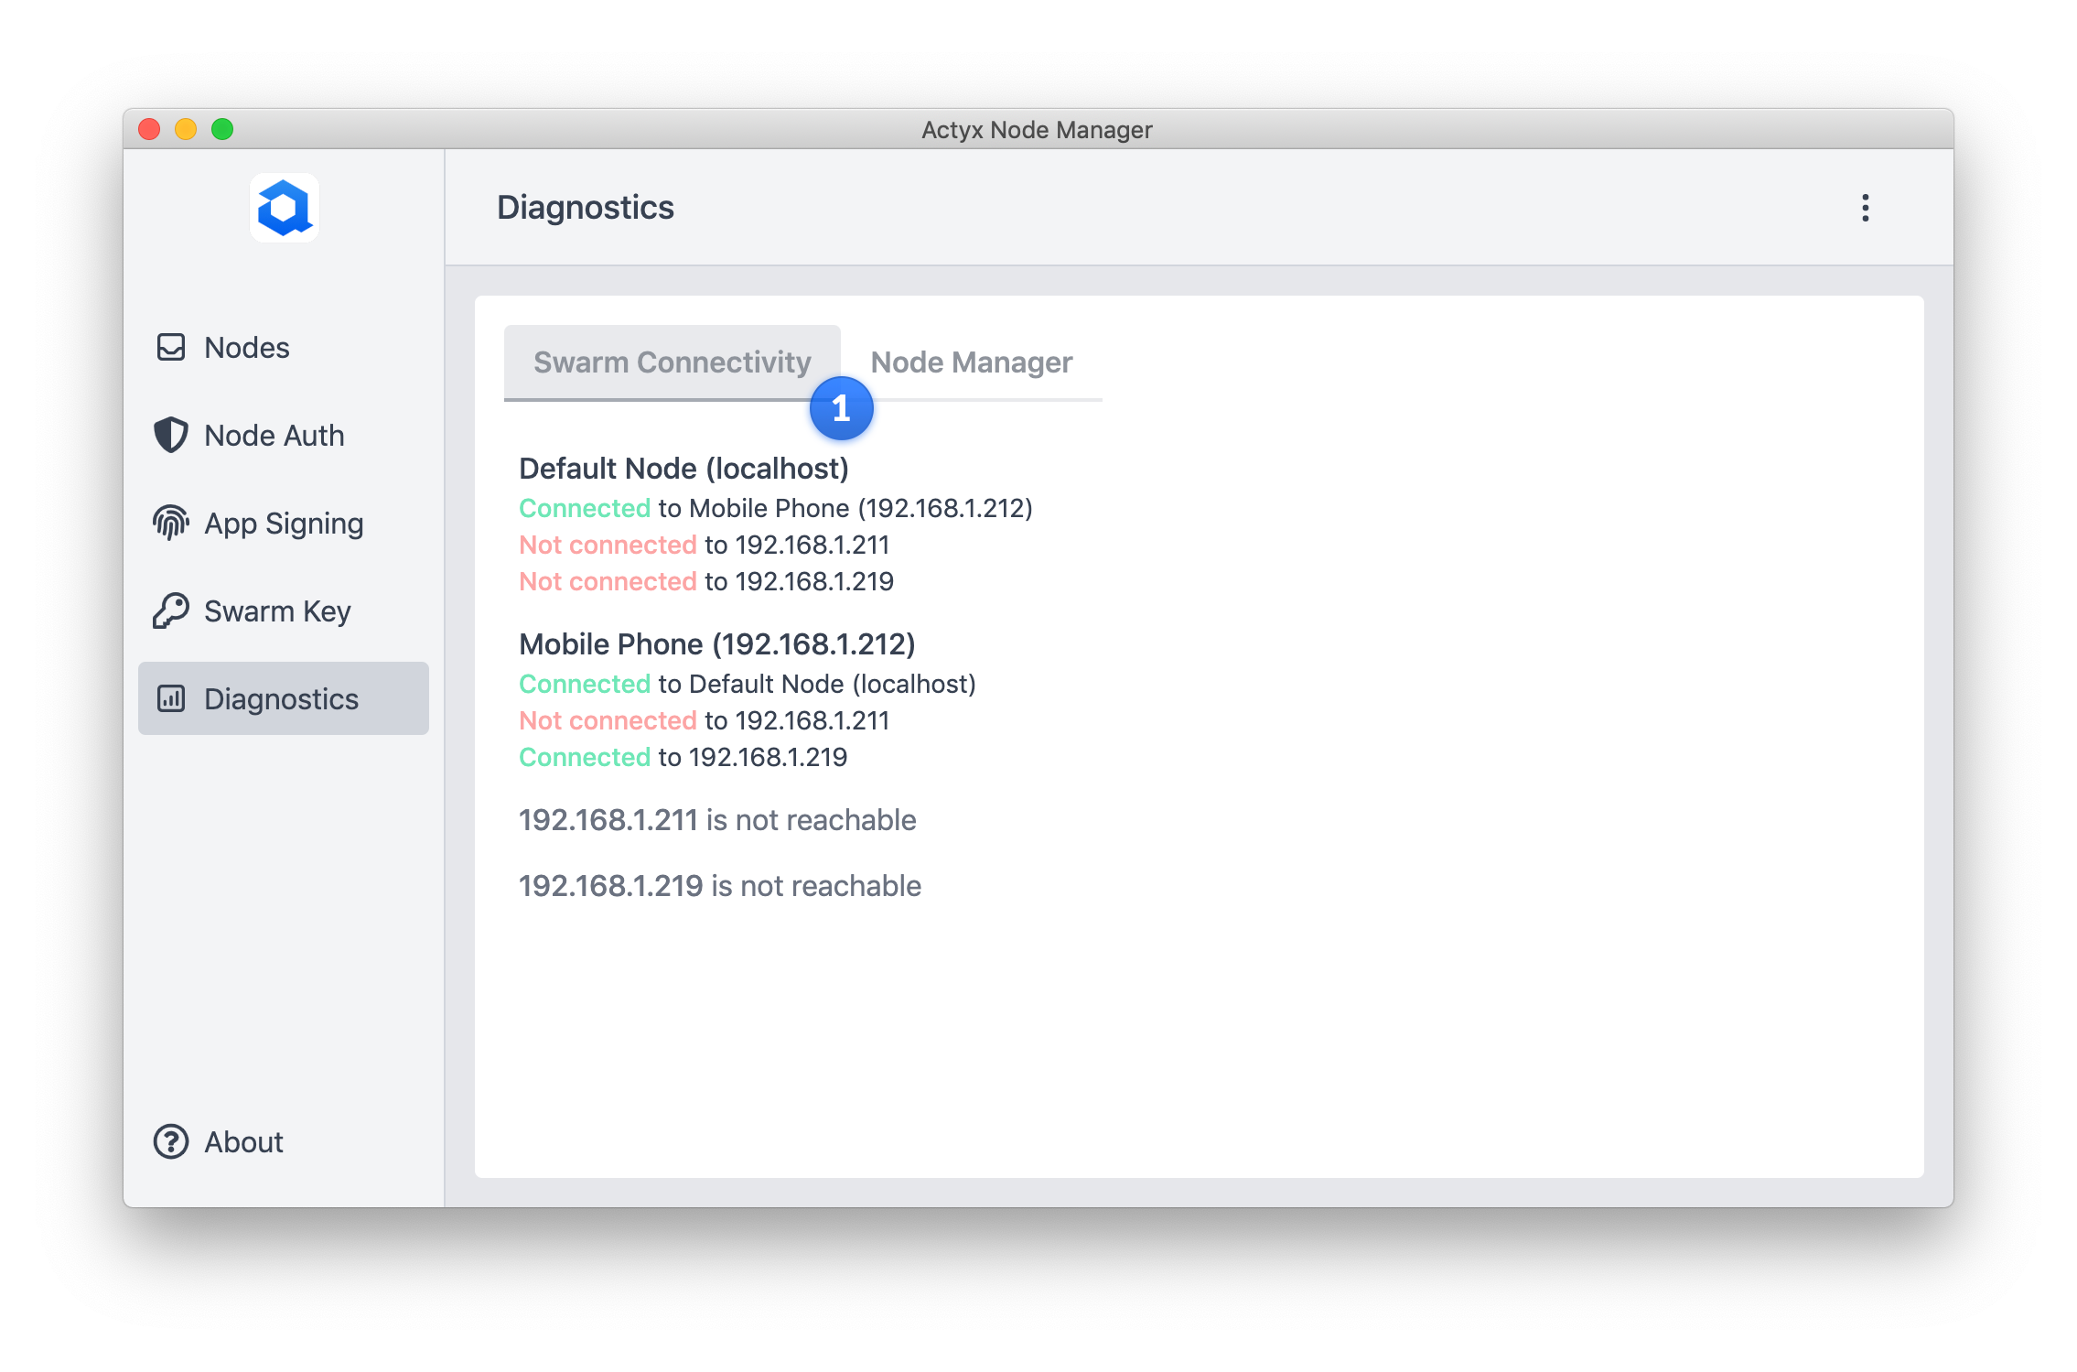
Task: Click the Nodes inbox icon
Action: [x=171, y=348]
